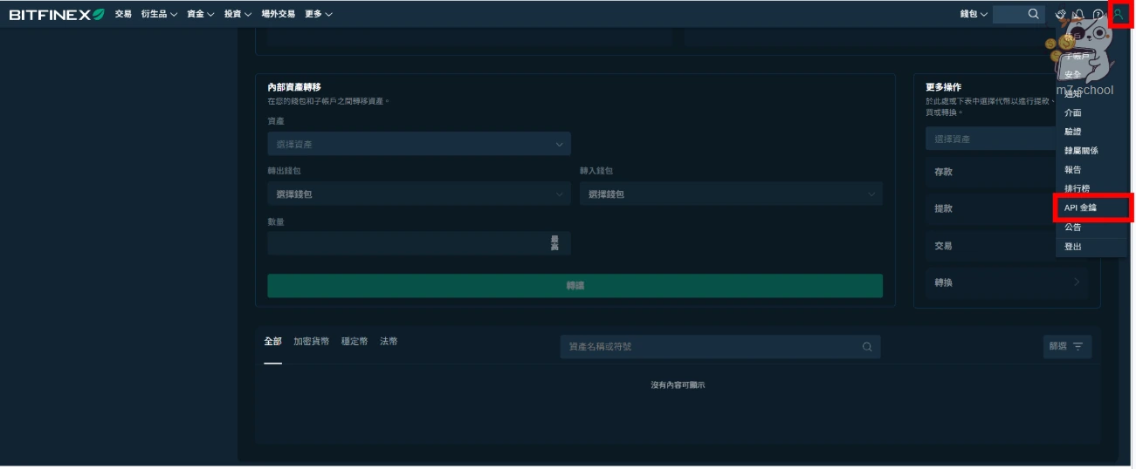The width and height of the screenshot is (1136, 469).
Task: Click the green 轉讓 transfer button
Action: [x=575, y=286]
